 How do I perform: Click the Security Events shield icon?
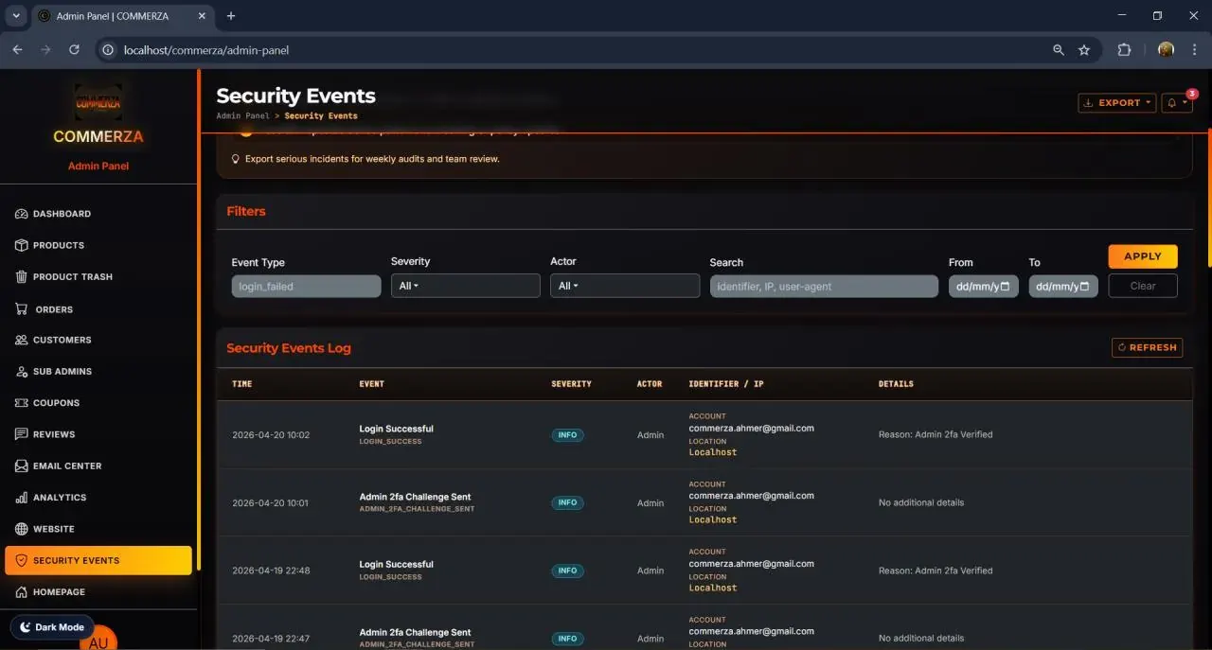coord(22,560)
